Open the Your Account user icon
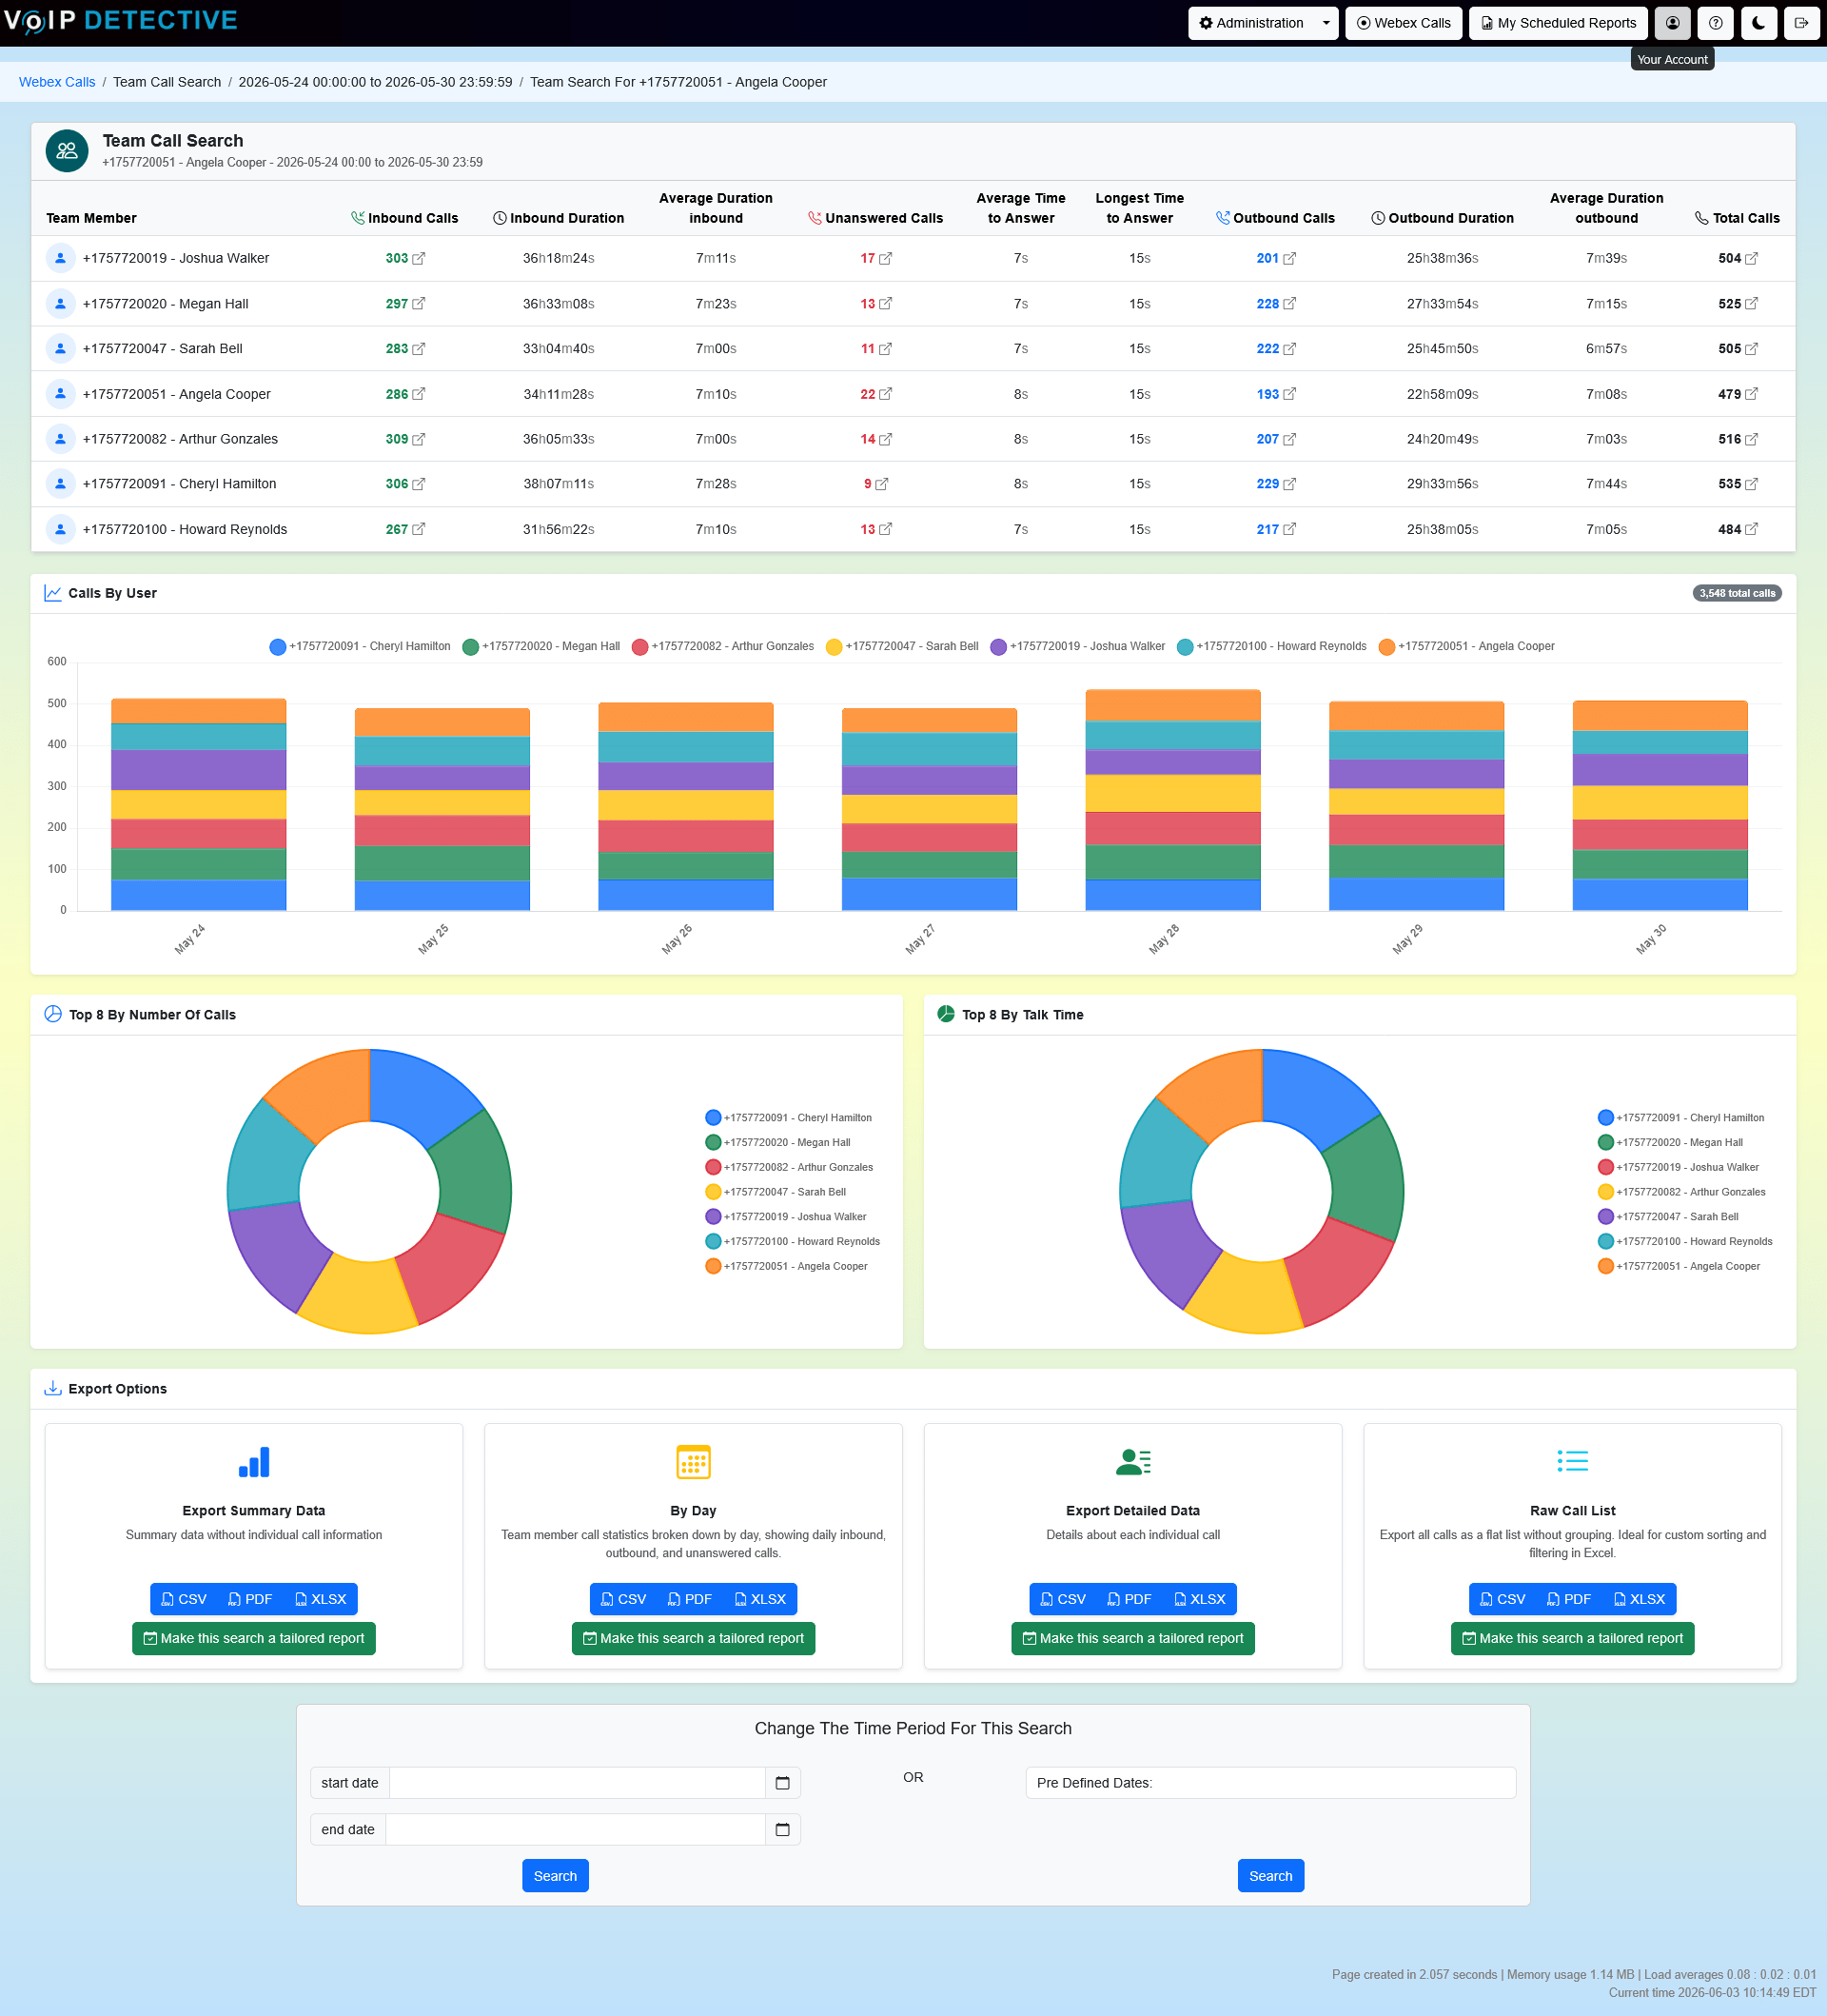 (1672, 23)
